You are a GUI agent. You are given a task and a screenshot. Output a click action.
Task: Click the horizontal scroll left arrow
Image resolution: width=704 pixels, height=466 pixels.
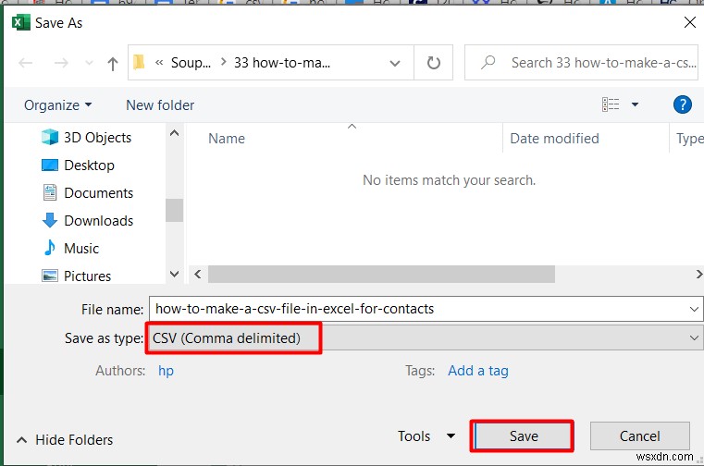pos(198,274)
